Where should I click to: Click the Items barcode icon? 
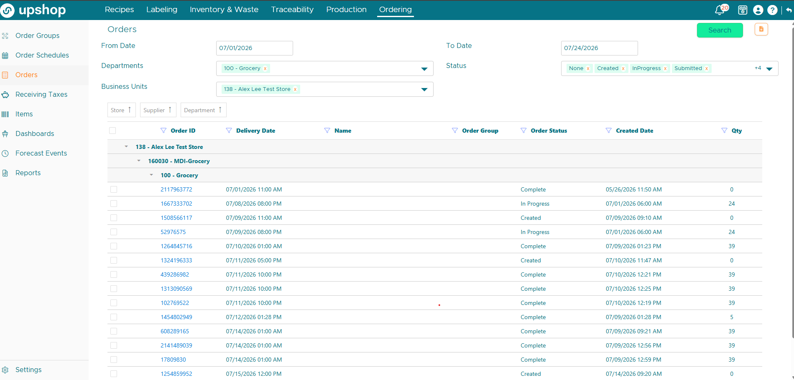[5, 114]
